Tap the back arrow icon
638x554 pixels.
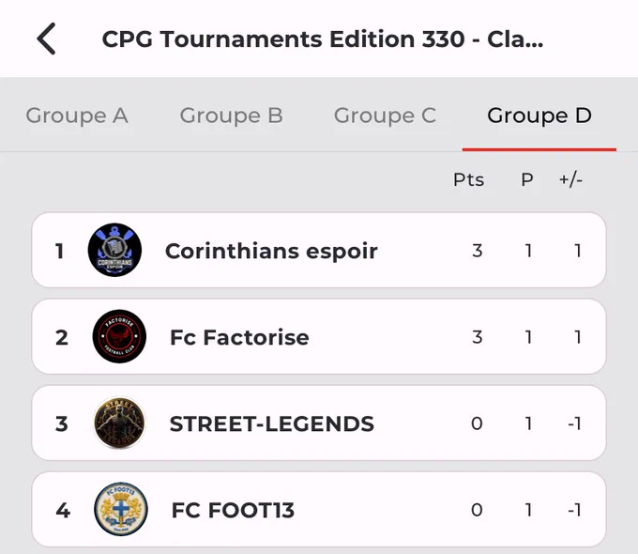coord(46,38)
